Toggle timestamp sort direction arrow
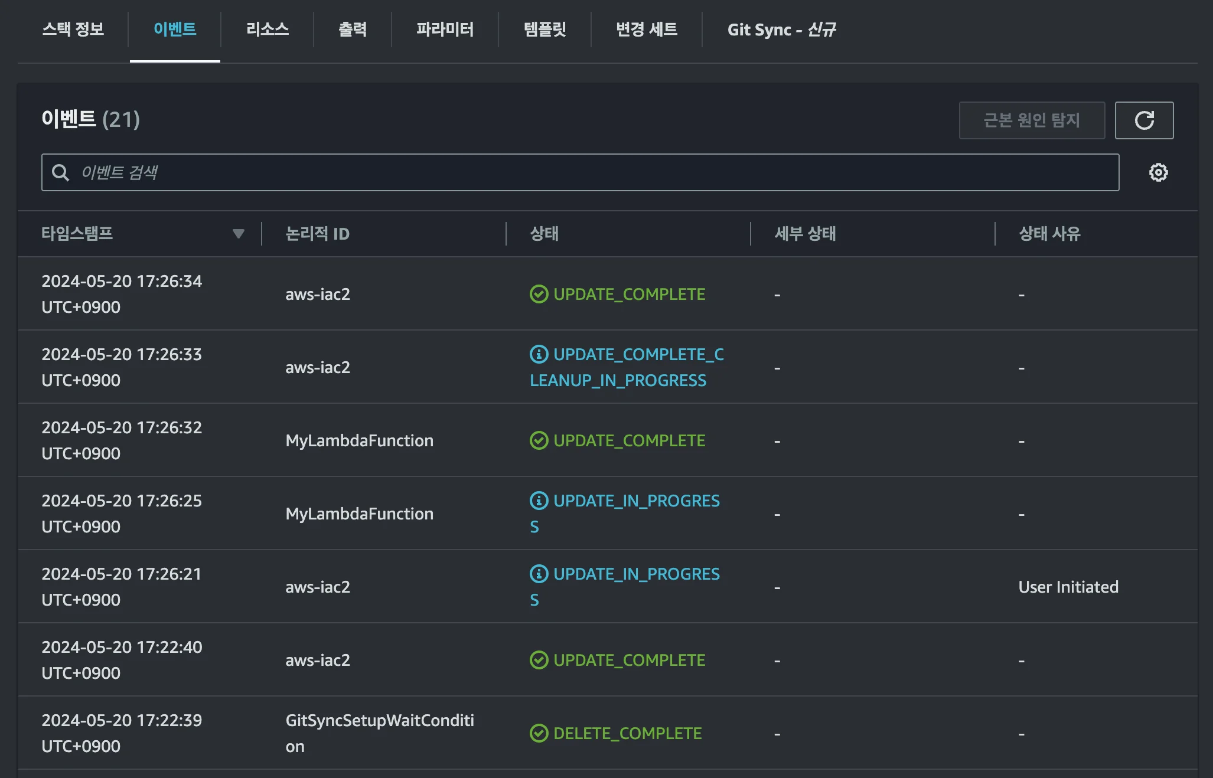This screenshot has width=1213, height=778. coord(239,234)
